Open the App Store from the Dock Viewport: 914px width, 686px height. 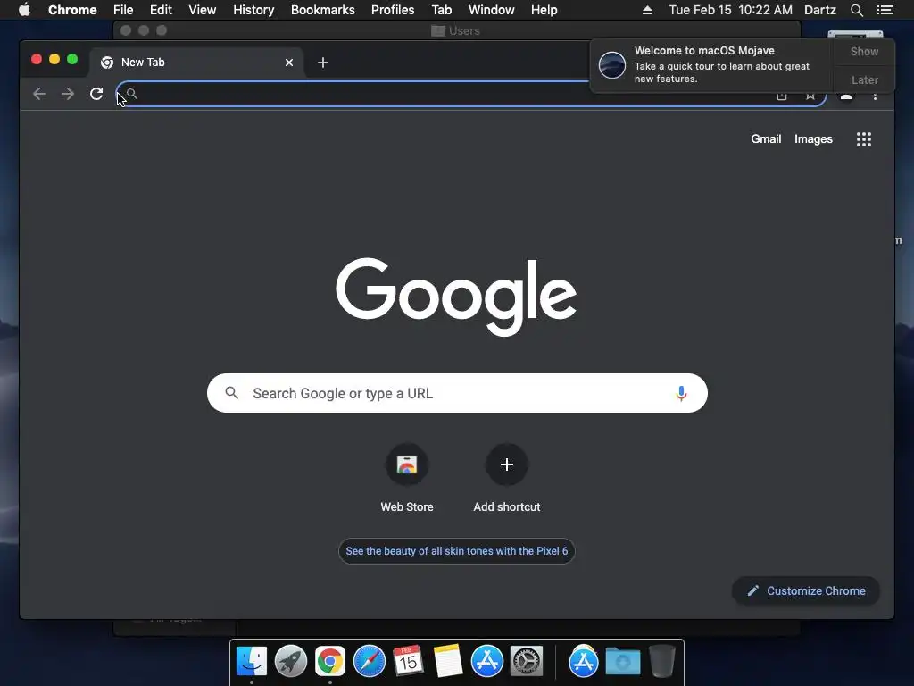tap(486, 661)
